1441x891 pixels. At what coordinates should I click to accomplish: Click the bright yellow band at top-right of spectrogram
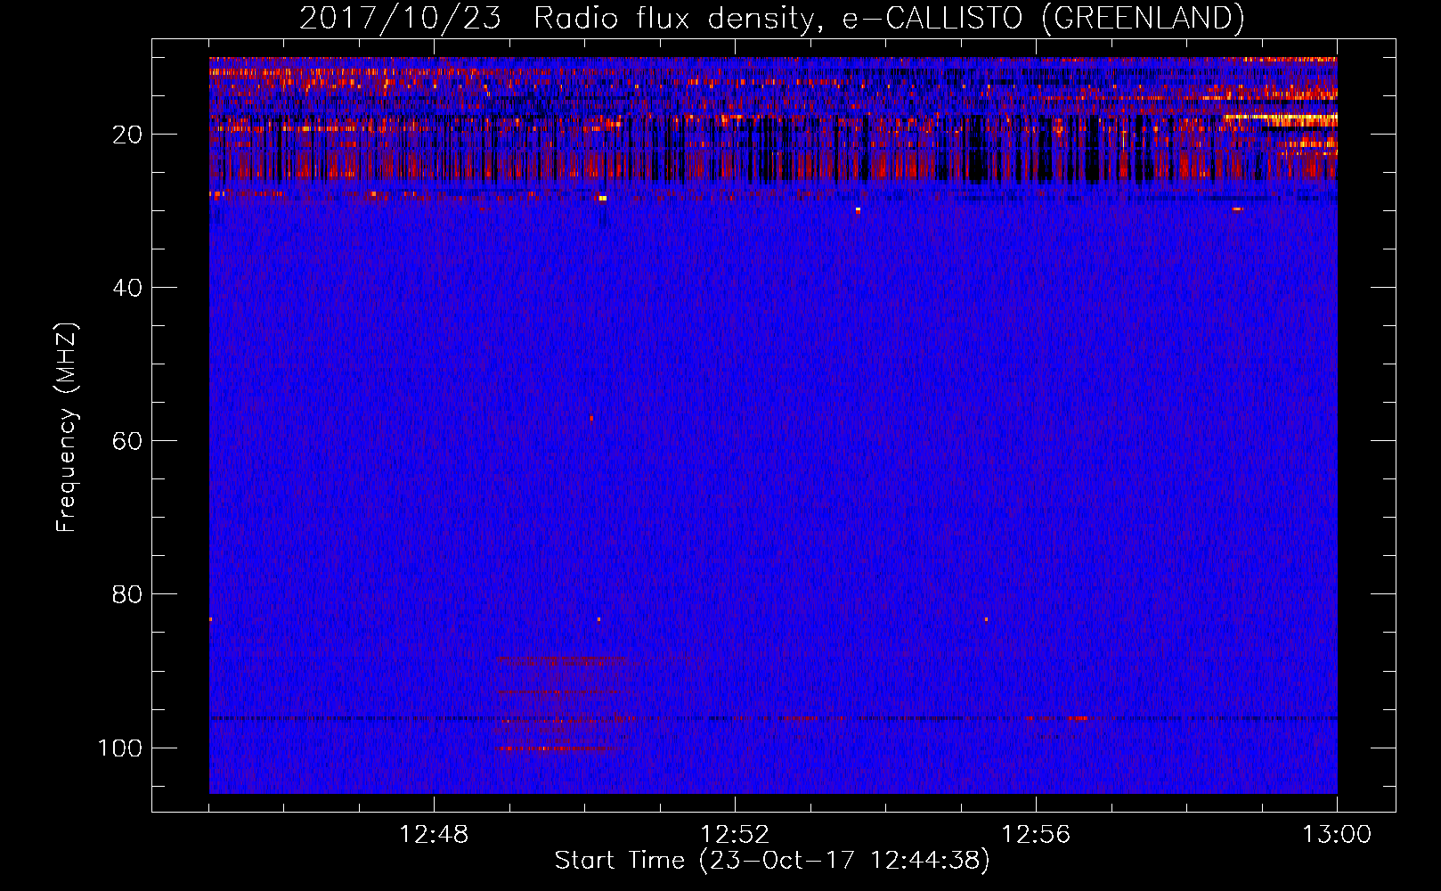(x=1281, y=117)
